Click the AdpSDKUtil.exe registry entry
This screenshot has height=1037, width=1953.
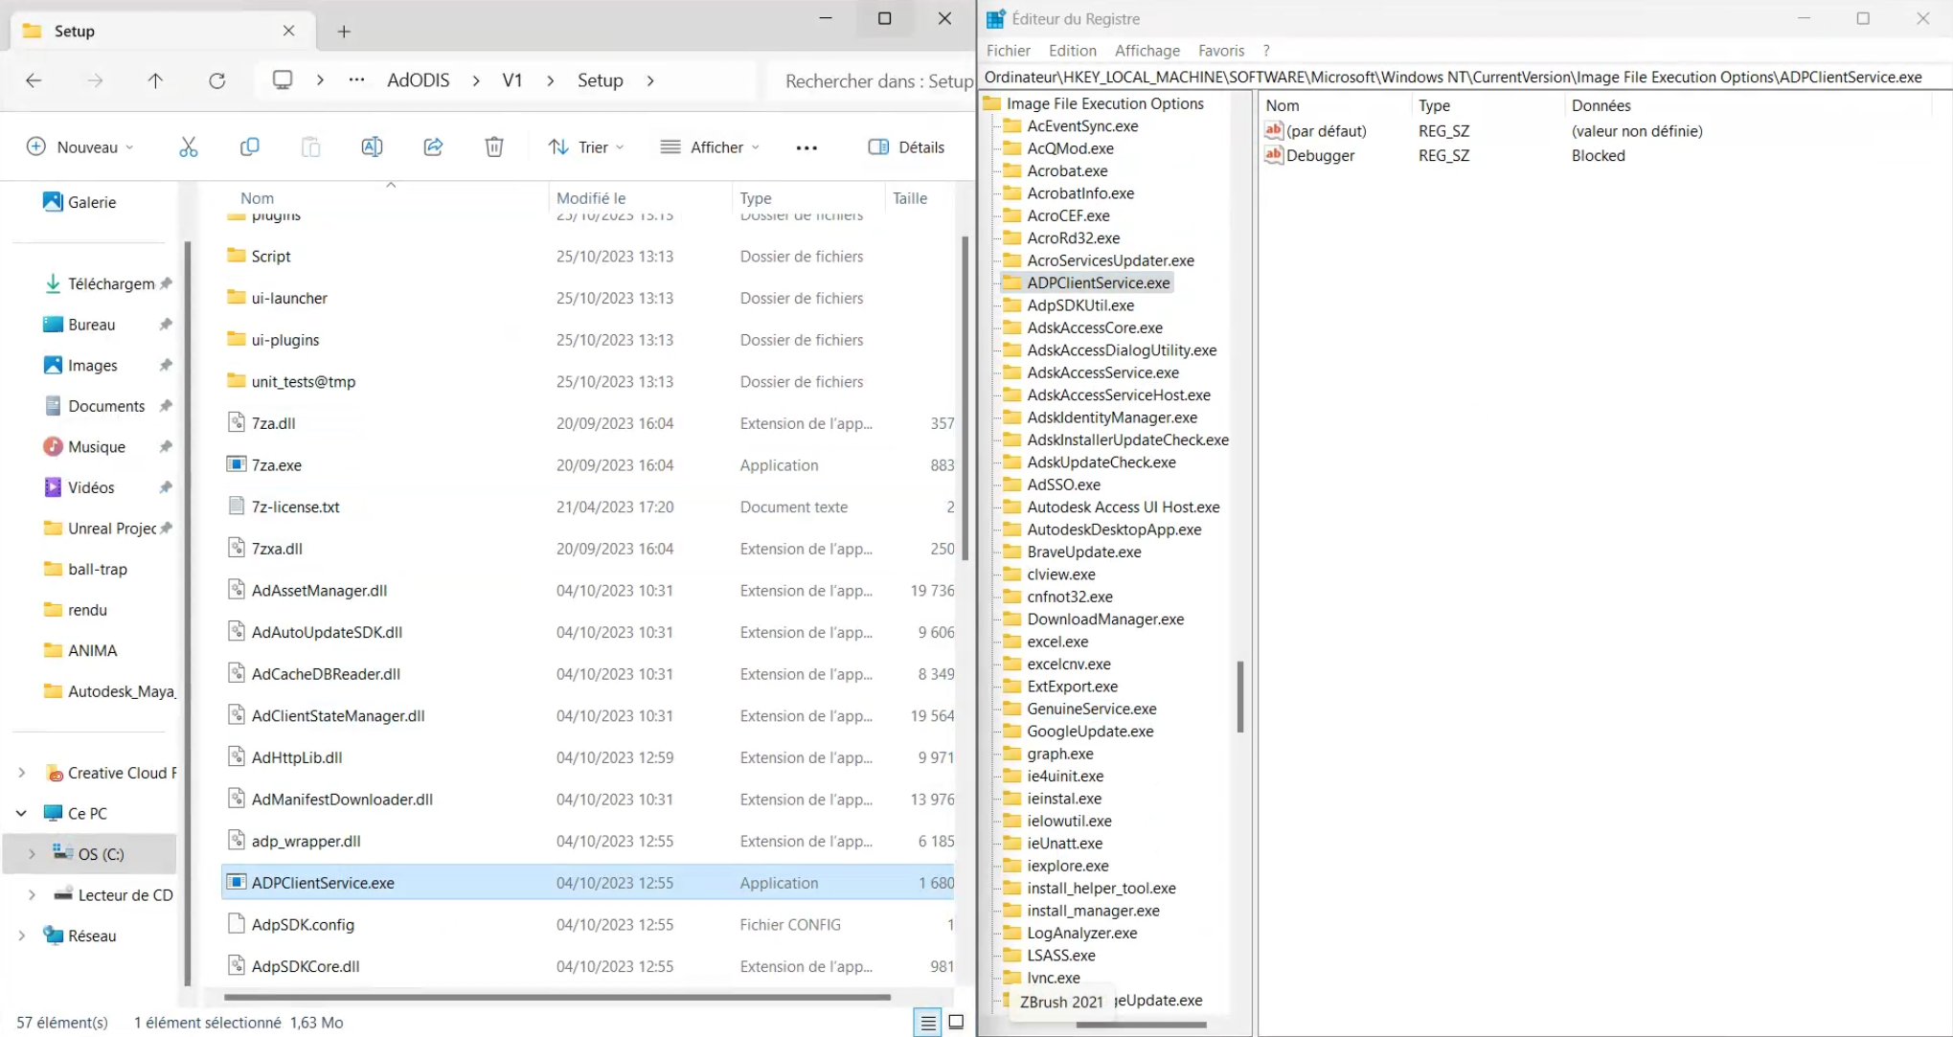(1079, 304)
